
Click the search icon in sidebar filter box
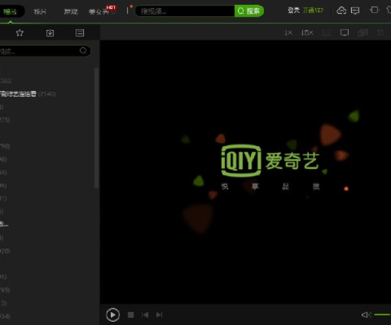coord(83,51)
